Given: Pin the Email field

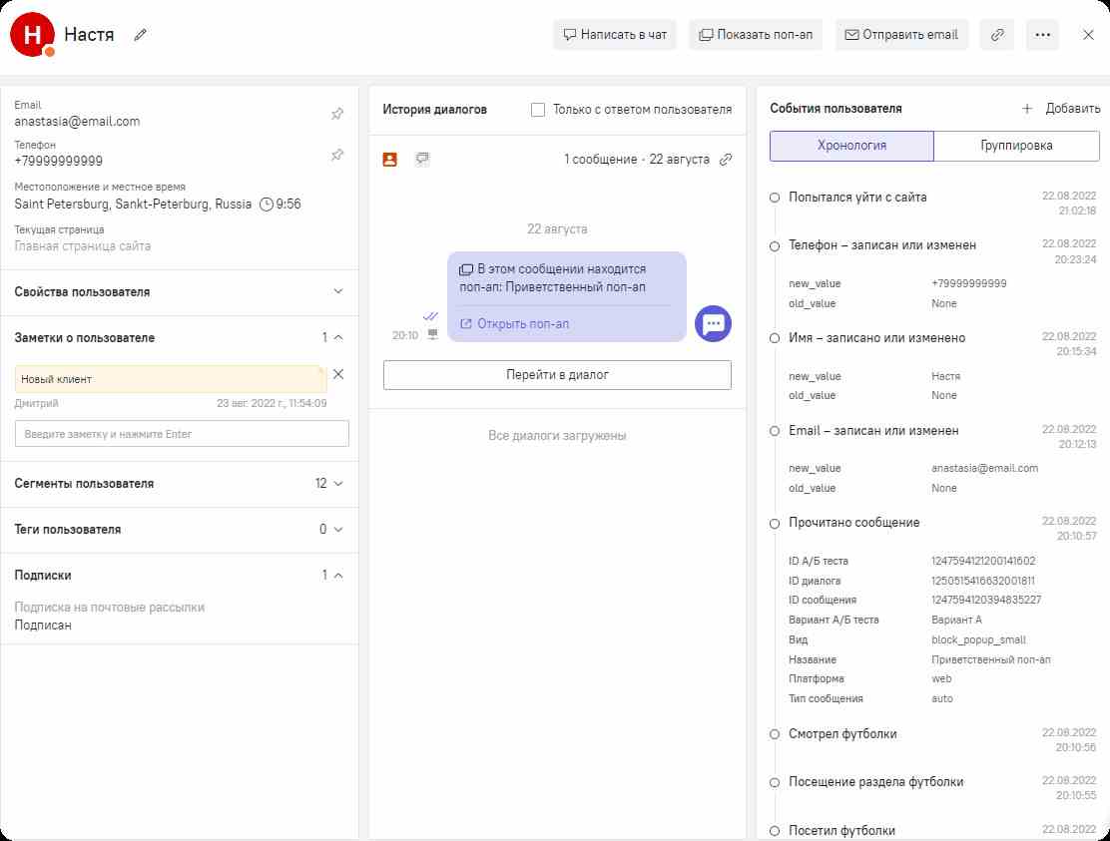Looking at the screenshot, I should pyautogui.click(x=337, y=114).
